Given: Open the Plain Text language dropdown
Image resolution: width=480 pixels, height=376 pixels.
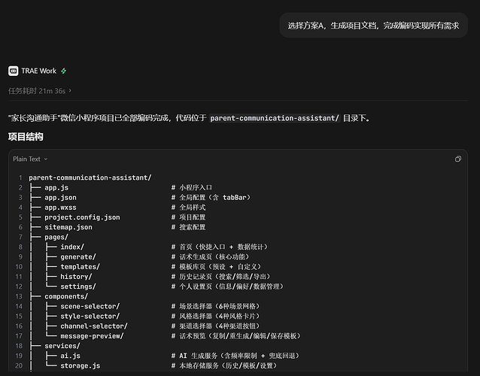Looking at the screenshot, I should pos(30,159).
